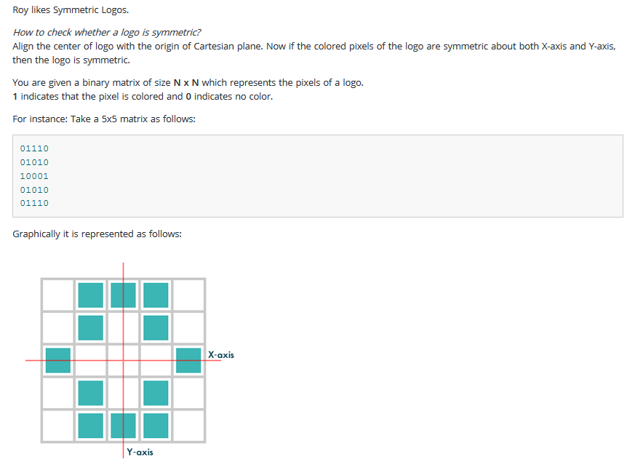The width and height of the screenshot is (635, 470).
Task: Click the 'For instance: Take a 5x5 matrix' line
Action: click(104, 119)
